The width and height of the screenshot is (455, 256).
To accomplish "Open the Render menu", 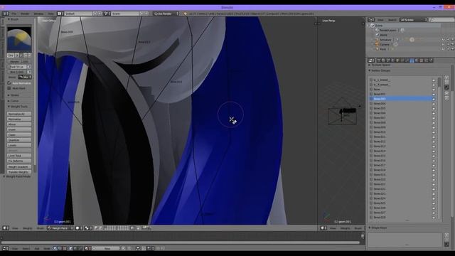I will click(25, 14).
